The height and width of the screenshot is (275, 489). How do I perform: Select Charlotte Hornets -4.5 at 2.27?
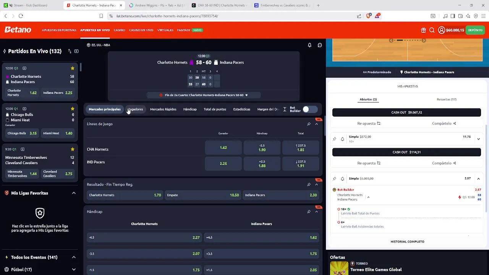pos(144,238)
